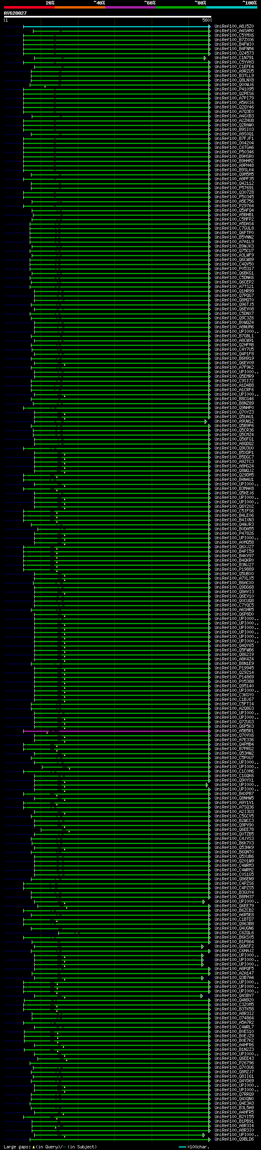Select hit label UniRef100_B3TK58
The image size is (261, 1150).
[x=234, y=1009]
